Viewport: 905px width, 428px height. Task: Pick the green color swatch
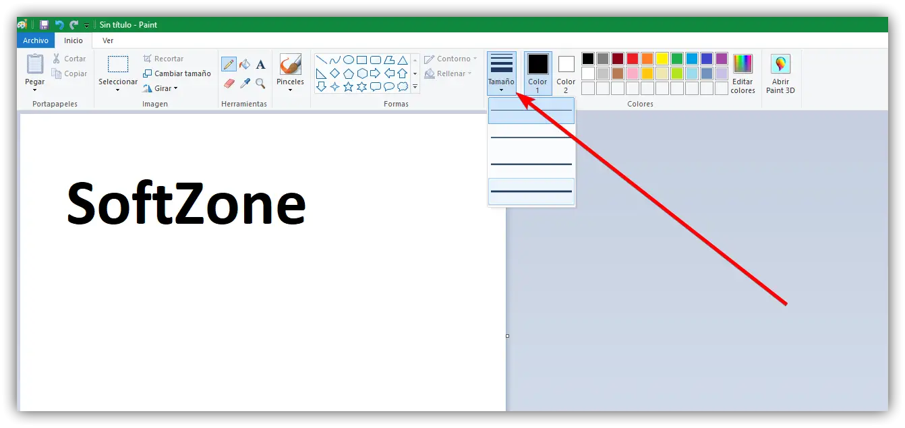click(x=677, y=59)
